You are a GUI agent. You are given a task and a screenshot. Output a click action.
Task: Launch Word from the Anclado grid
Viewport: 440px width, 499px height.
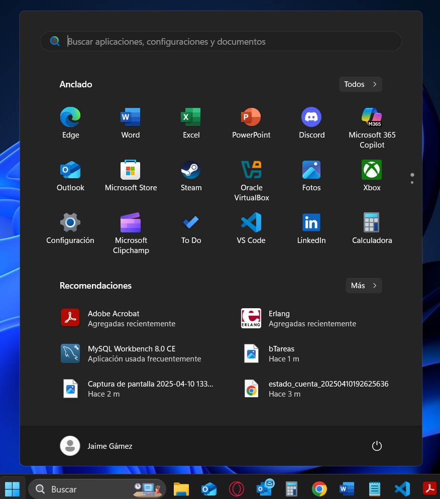[131, 123]
